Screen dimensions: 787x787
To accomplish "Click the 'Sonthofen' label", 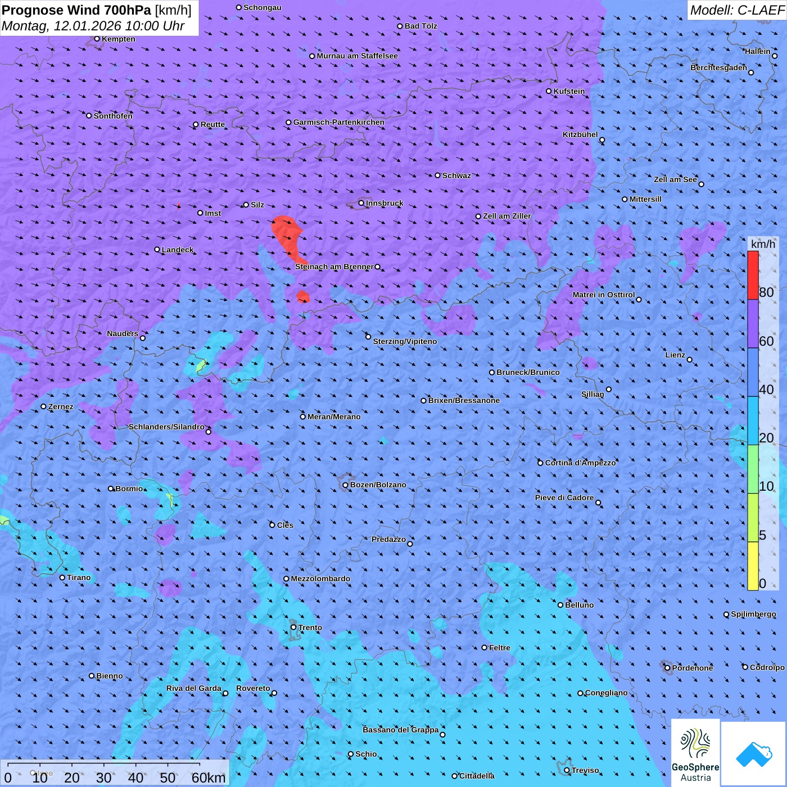I will point(113,116).
